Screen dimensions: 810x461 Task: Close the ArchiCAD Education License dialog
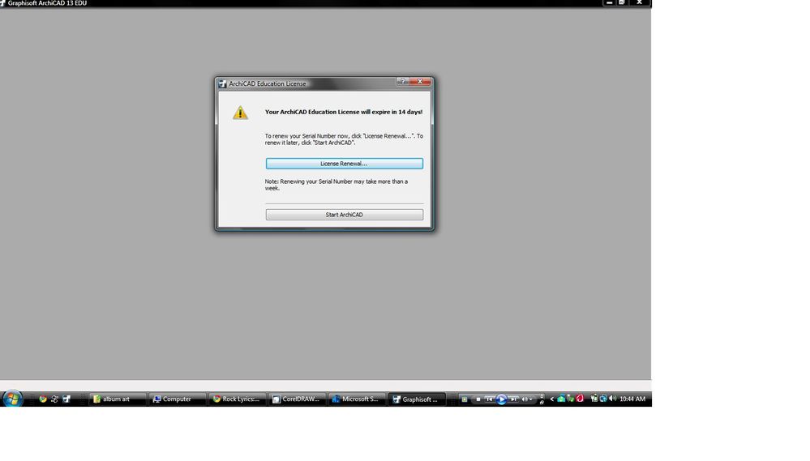click(420, 82)
